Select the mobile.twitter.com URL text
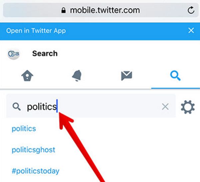 (105, 10)
